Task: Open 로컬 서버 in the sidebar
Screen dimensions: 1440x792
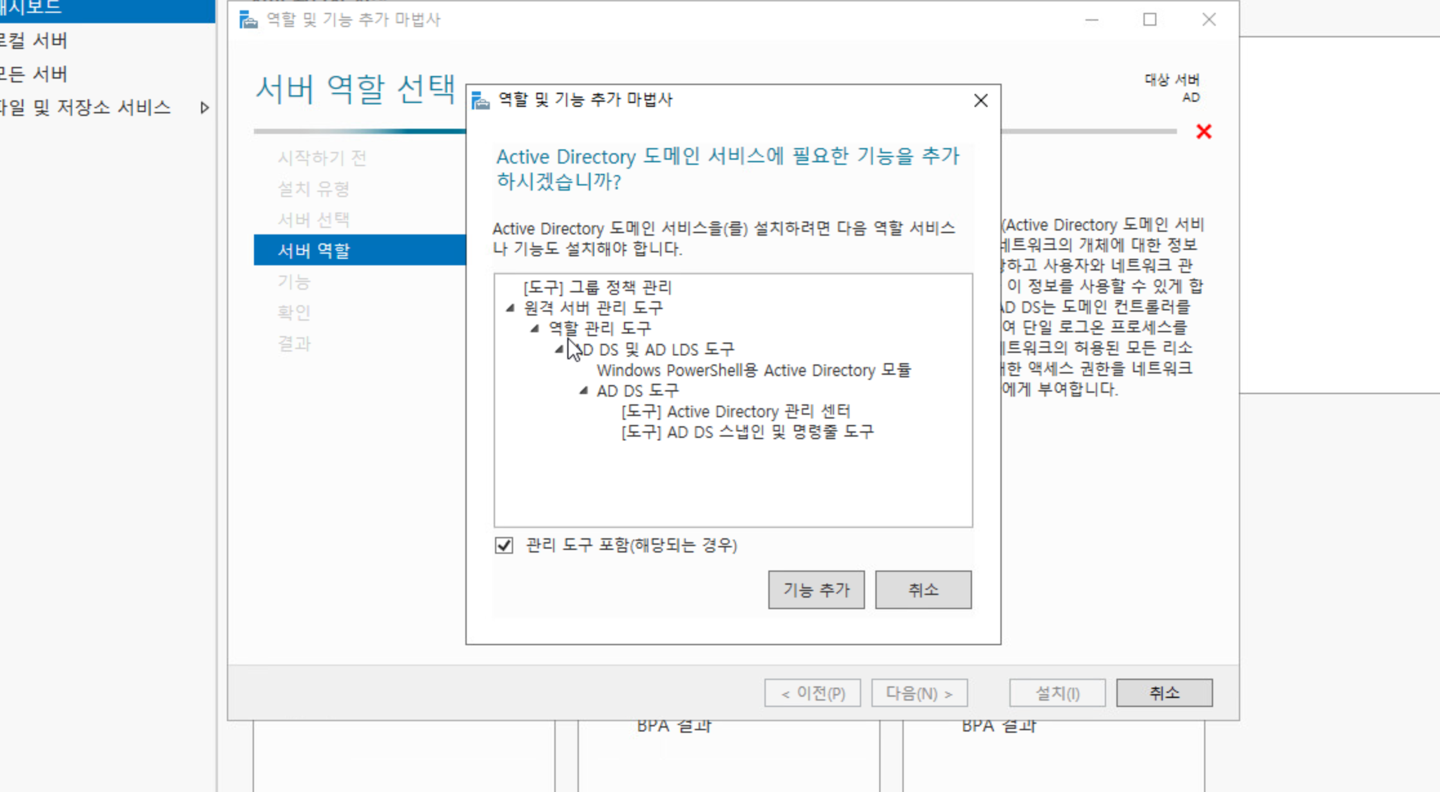Action: point(35,41)
